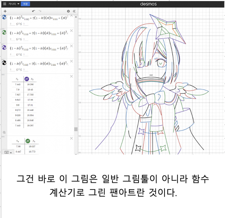
Task: Click the plus Add Item button
Action: click(5, 11)
